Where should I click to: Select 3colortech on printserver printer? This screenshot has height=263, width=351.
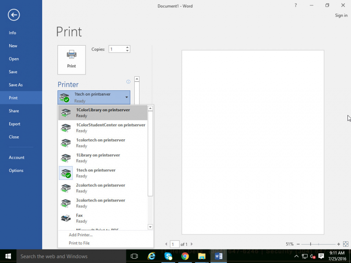pos(103,203)
